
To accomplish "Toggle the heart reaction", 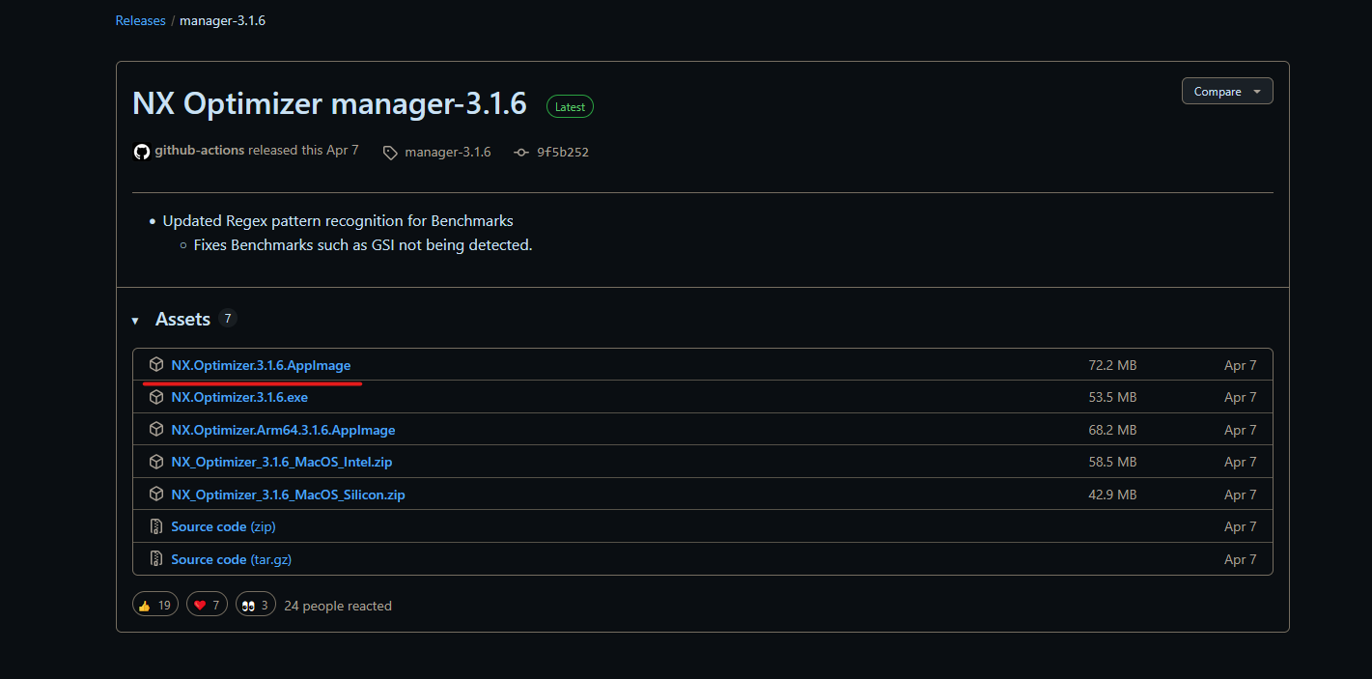I will coord(208,606).
